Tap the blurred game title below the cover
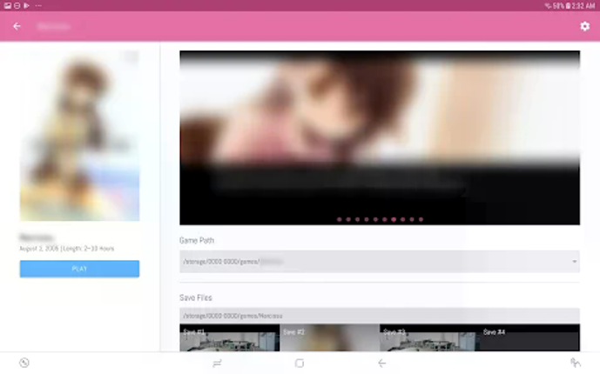The height and width of the screenshot is (374, 600). click(x=37, y=237)
